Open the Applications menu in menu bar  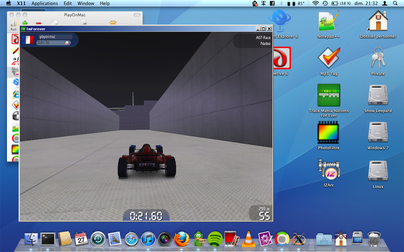click(44, 4)
